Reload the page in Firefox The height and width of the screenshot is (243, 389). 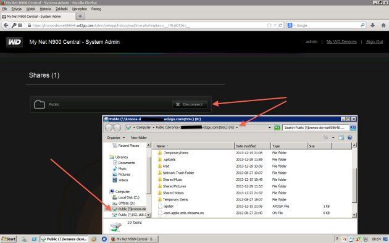pyautogui.click(x=280, y=25)
